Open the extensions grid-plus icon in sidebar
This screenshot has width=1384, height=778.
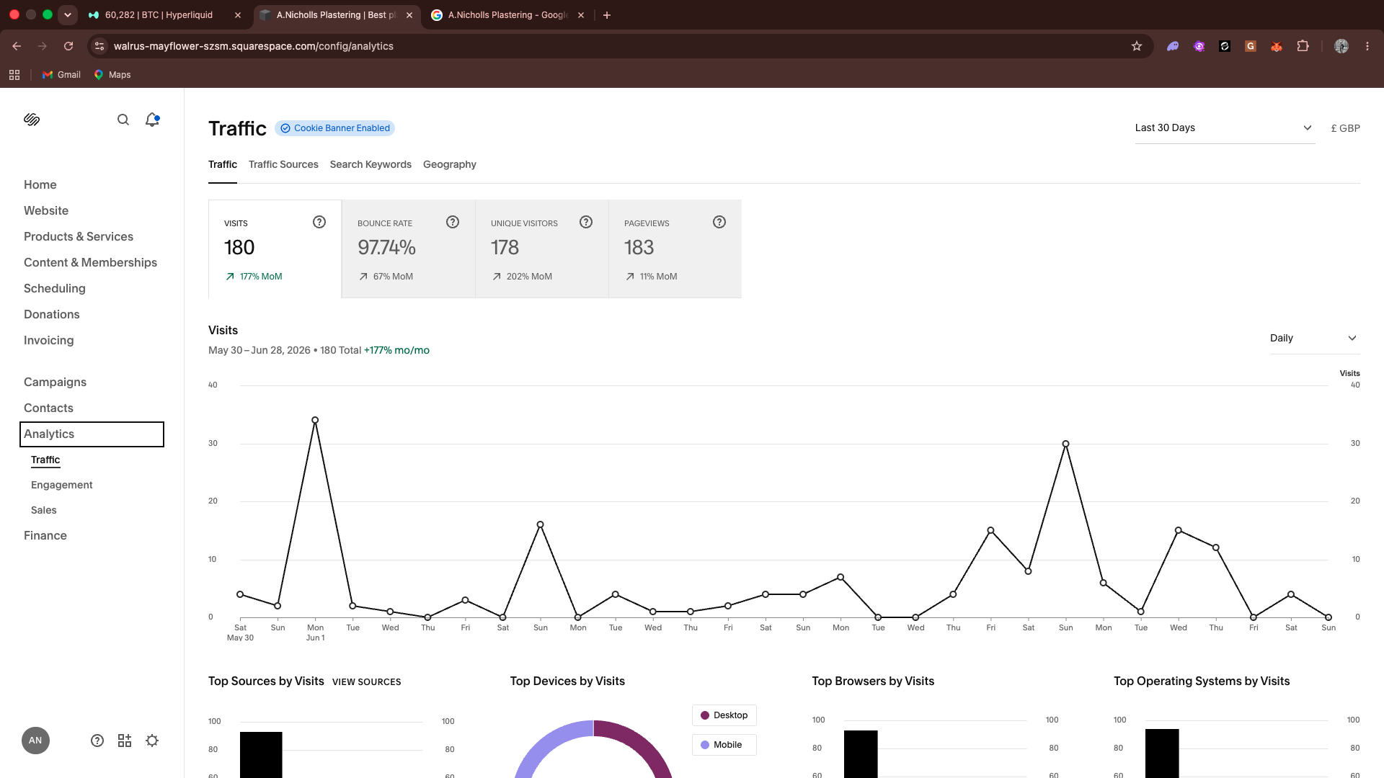(x=125, y=741)
